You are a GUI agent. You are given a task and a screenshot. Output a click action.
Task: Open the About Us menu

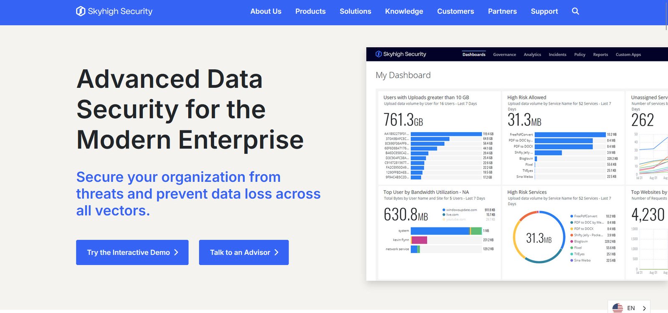point(266,11)
